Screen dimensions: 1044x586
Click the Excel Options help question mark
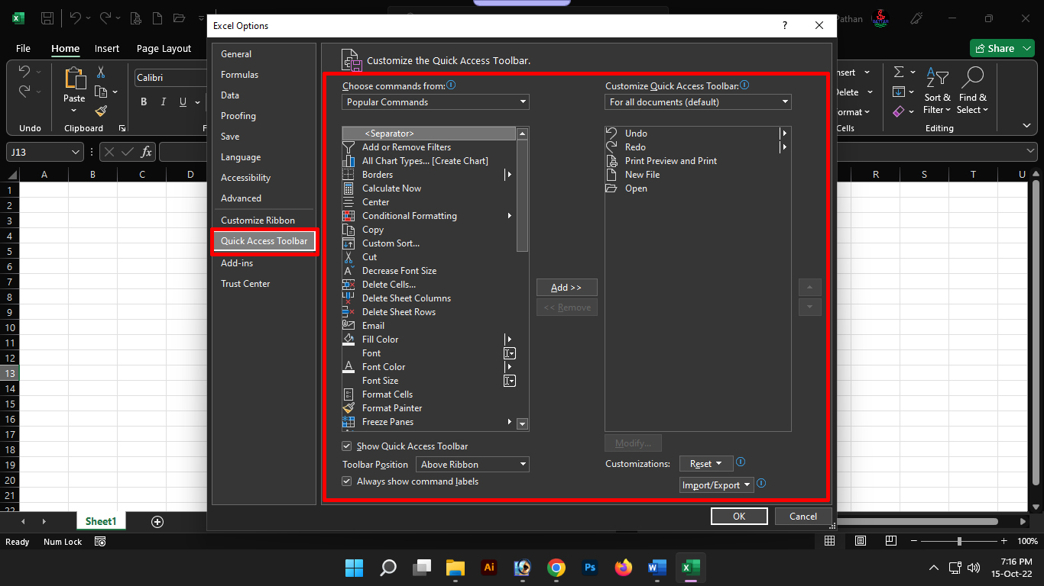pyautogui.click(x=784, y=25)
